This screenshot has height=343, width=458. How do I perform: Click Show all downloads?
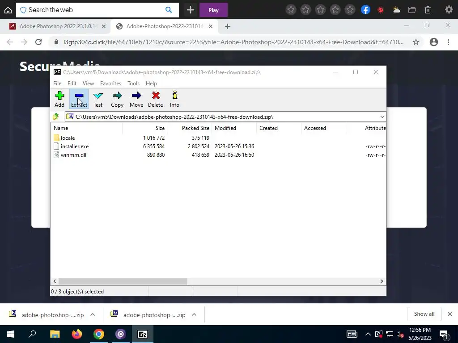pyautogui.click(x=424, y=314)
